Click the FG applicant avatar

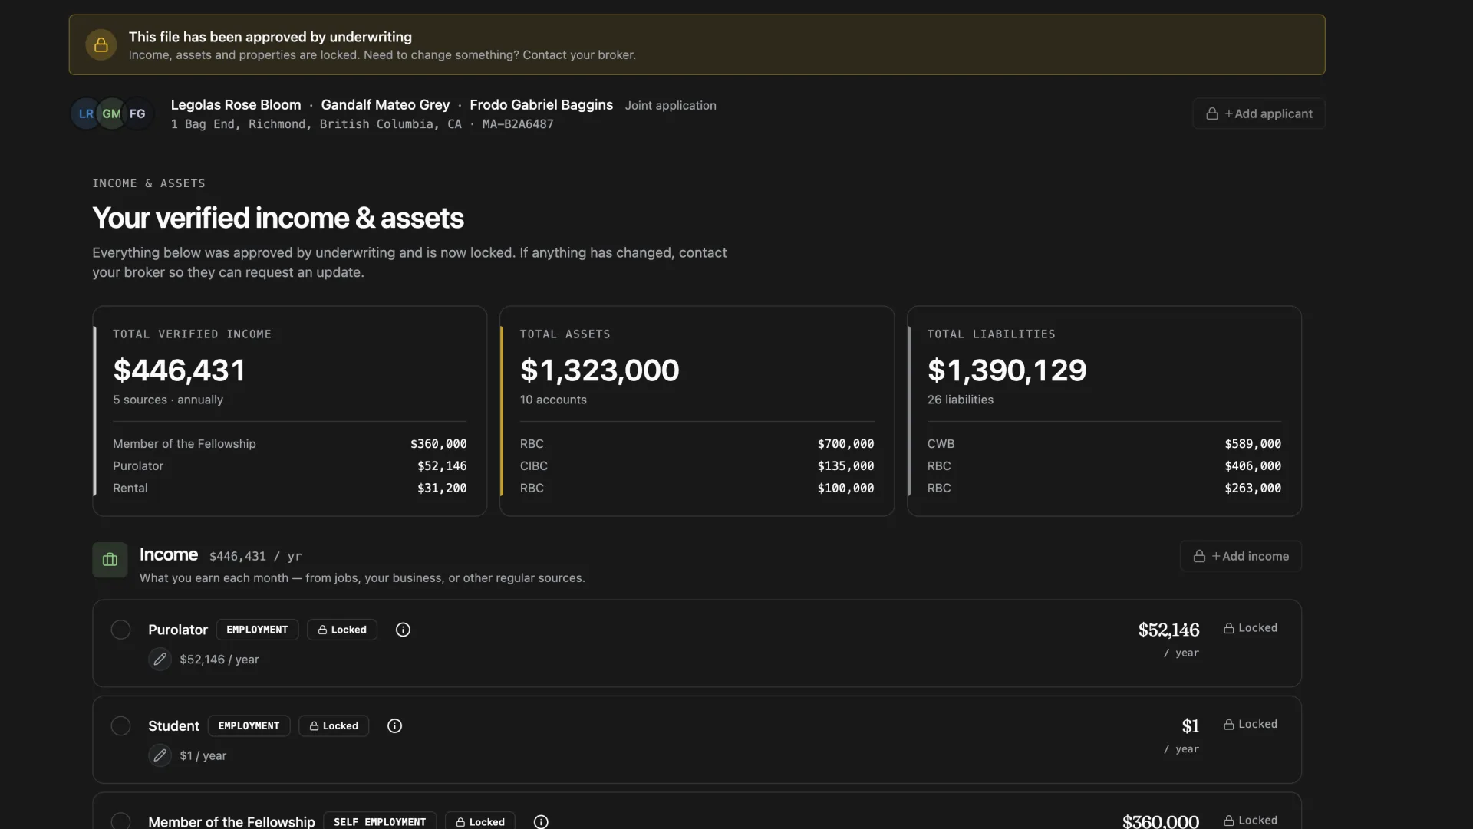(x=137, y=113)
